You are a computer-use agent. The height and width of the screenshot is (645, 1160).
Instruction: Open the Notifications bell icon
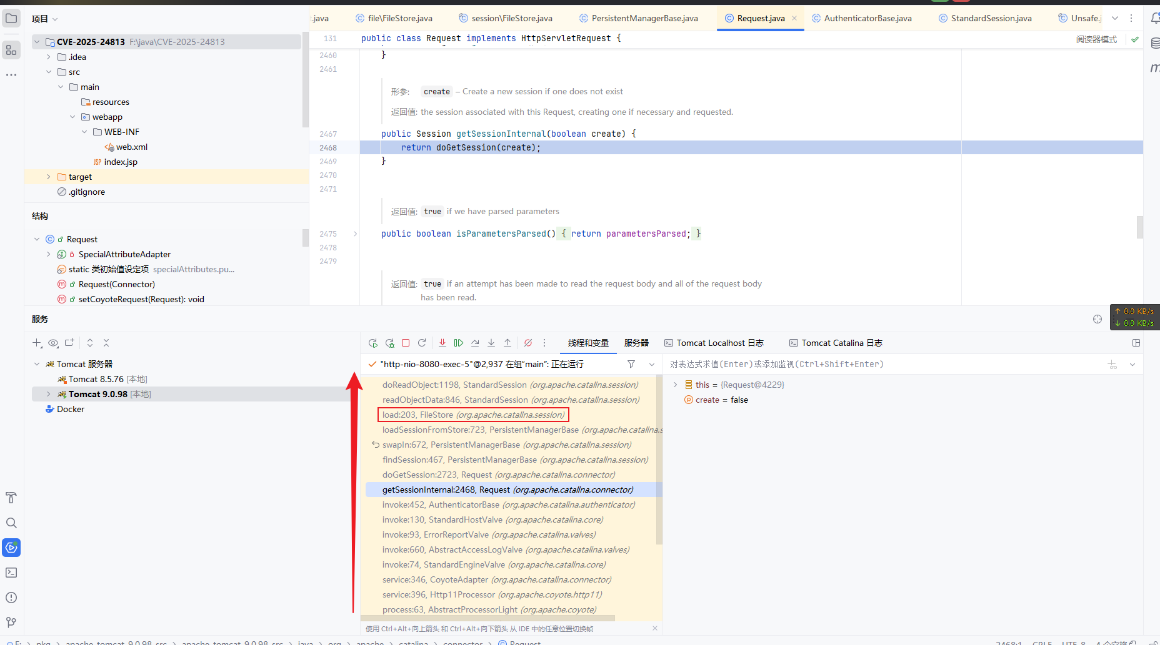coord(1155,18)
